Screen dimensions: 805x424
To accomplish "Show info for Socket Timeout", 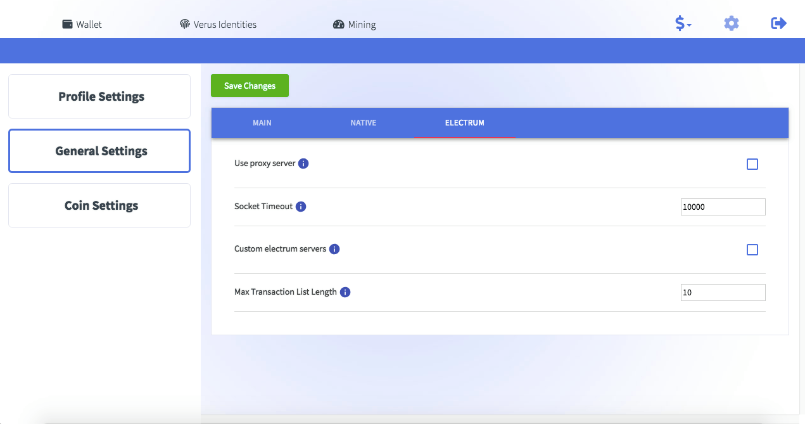I will pyautogui.click(x=301, y=207).
